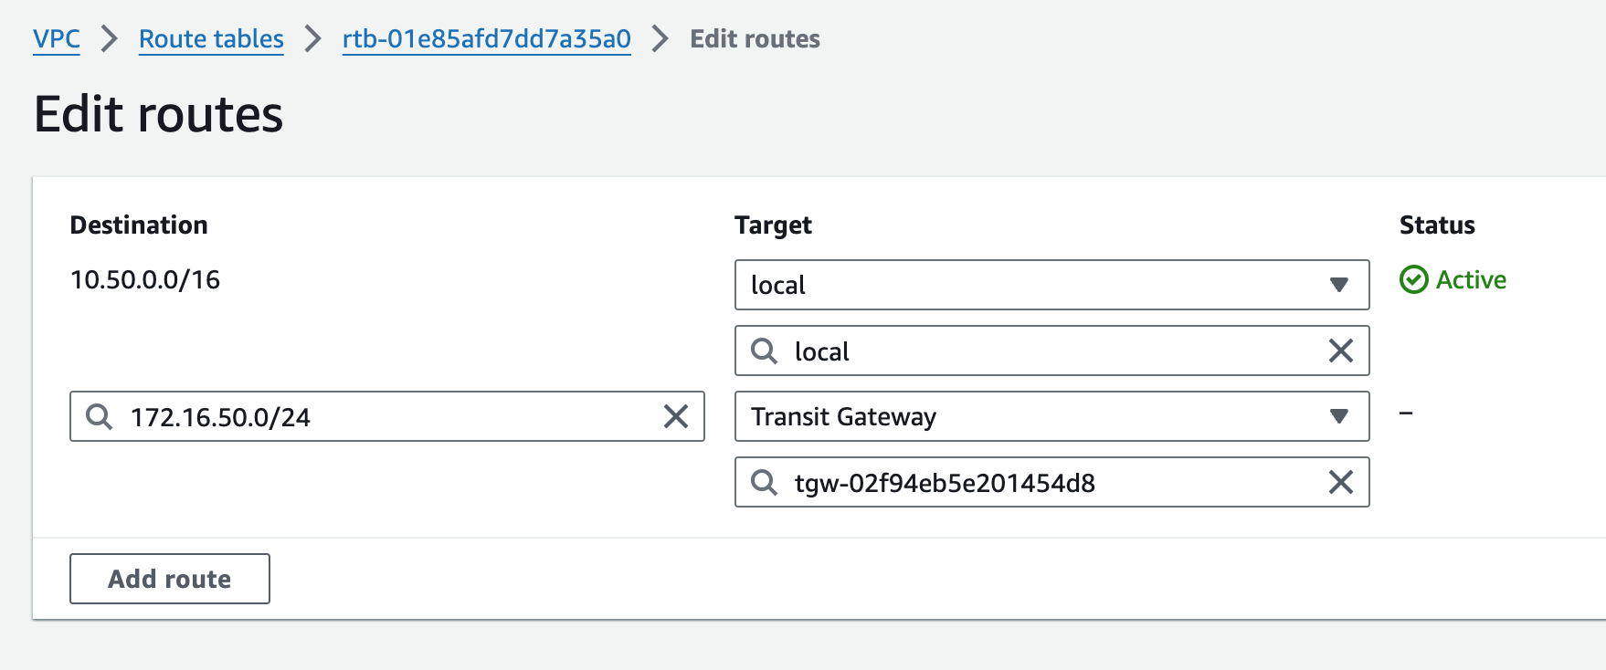Click into the local search input
The width and height of the screenshot is (1606, 670).
pos(1052,351)
